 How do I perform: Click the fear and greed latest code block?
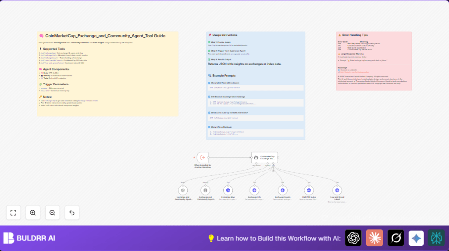coord(256,87)
